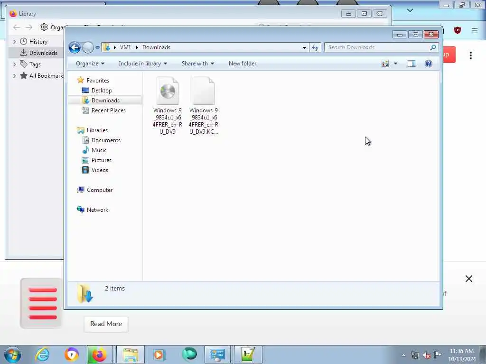Viewport: 486px width, 364px height.
Task: Open uBlock Origin extension icon
Action: 457,30
